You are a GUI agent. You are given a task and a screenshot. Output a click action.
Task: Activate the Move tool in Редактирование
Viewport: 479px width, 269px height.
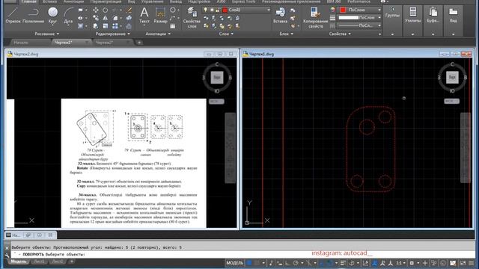tap(96, 10)
